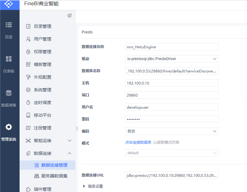Collapse the 数据连接 chevron
Viewport: 247px width, 192px height.
tap(70, 153)
